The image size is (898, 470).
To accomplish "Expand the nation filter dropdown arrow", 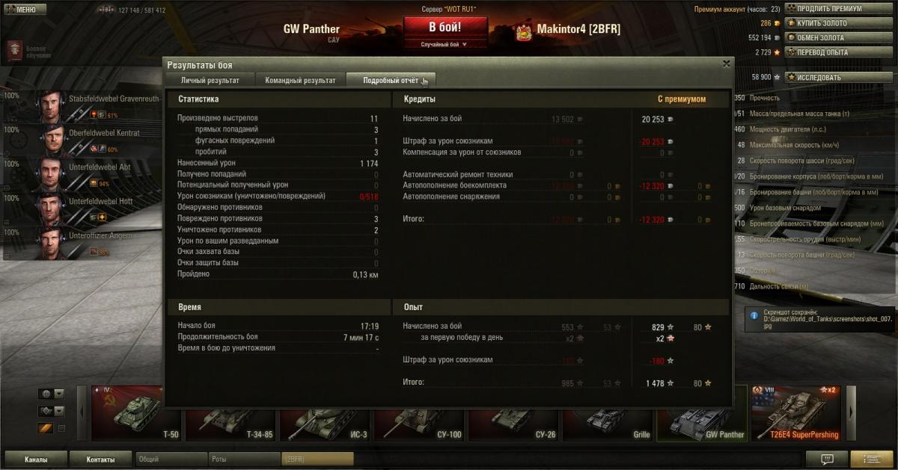I will pyautogui.click(x=59, y=394).
